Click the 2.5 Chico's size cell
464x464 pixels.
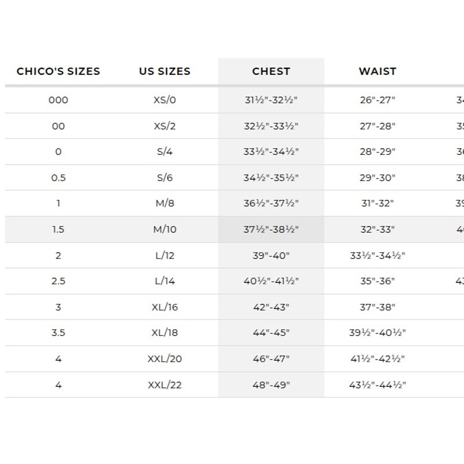[59, 281]
